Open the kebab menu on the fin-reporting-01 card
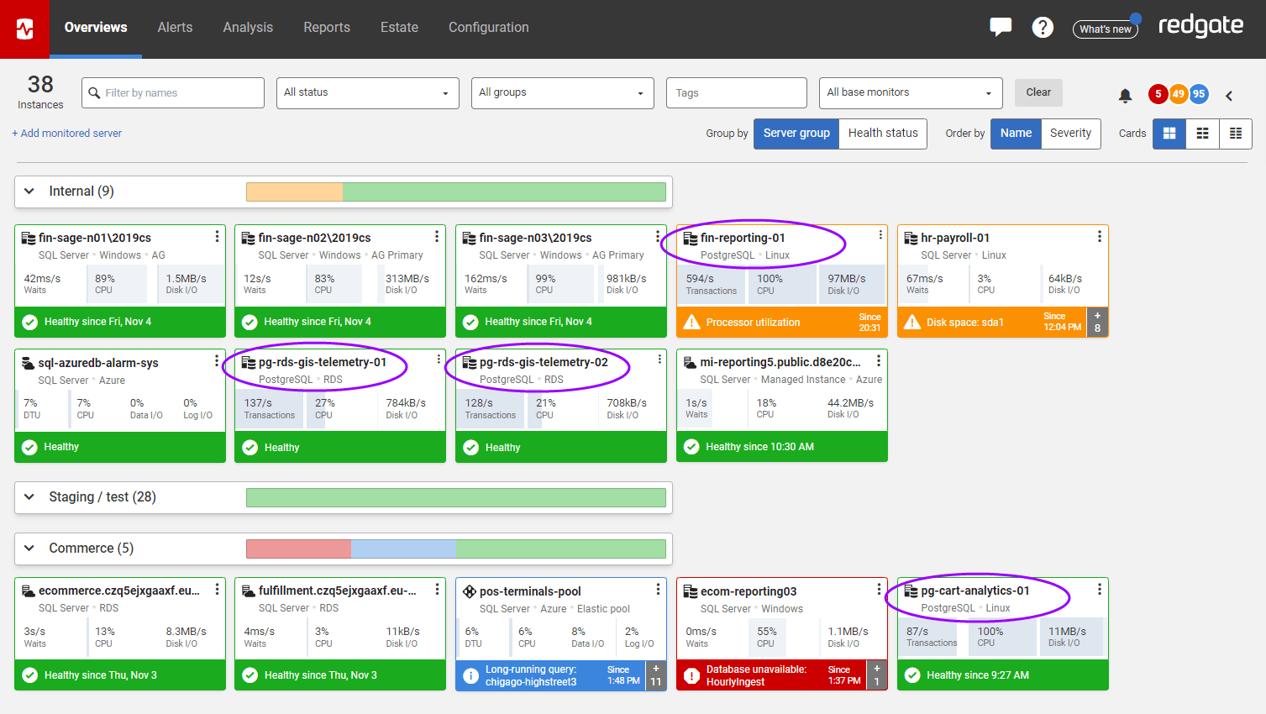Viewport: 1266px width, 714px height. coord(879,235)
